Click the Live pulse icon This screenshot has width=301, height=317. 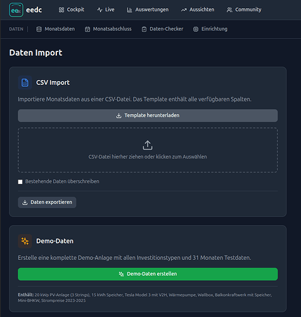coord(99,10)
